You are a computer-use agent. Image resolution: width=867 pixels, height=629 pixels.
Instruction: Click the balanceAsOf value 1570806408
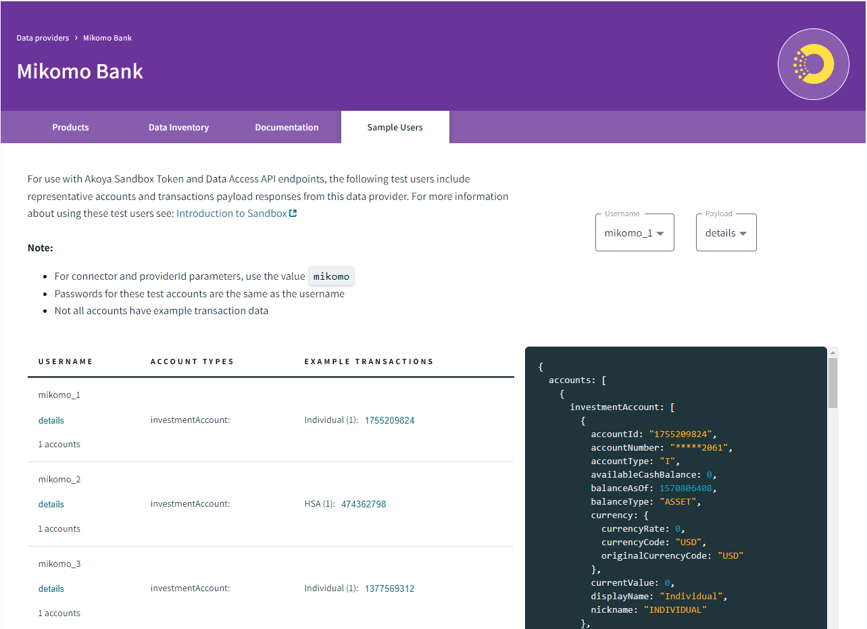point(685,488)
